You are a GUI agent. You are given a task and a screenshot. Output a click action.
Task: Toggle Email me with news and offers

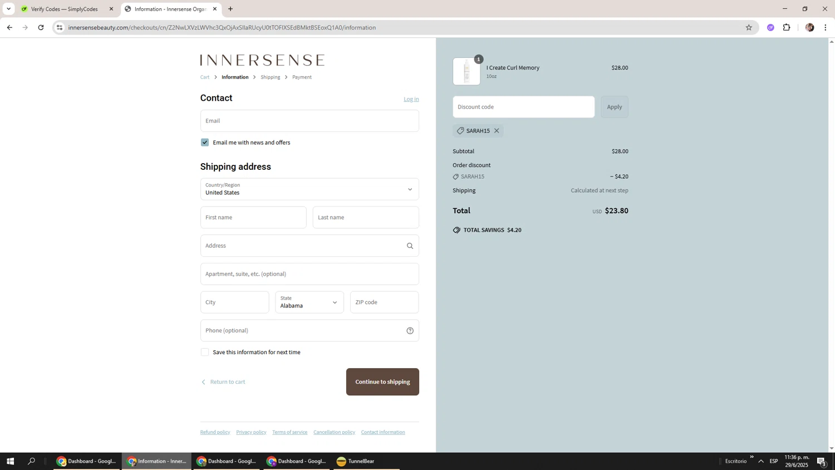pyautogui.click(x=205, y=143)
